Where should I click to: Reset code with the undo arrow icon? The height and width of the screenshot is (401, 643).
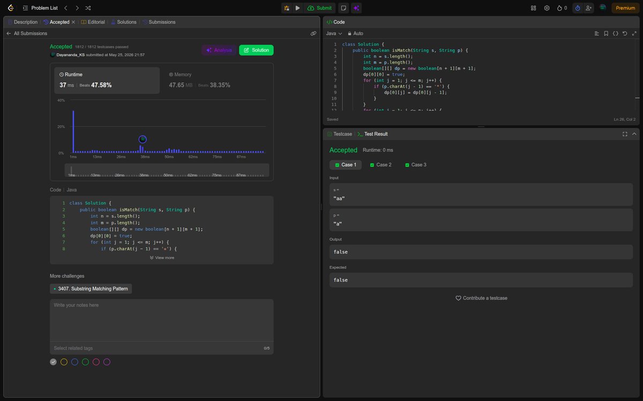click(625, 33)
